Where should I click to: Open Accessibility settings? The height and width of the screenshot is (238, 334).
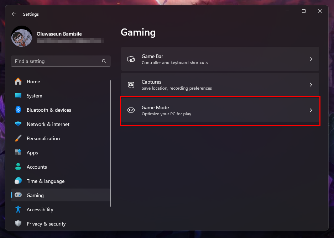pos(61,210)
